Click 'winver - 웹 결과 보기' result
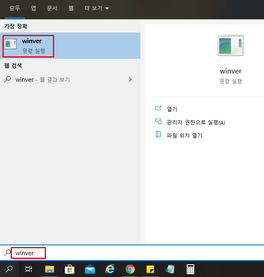The height and width of the screenshot is (277, 264). [x=70, y=79]
